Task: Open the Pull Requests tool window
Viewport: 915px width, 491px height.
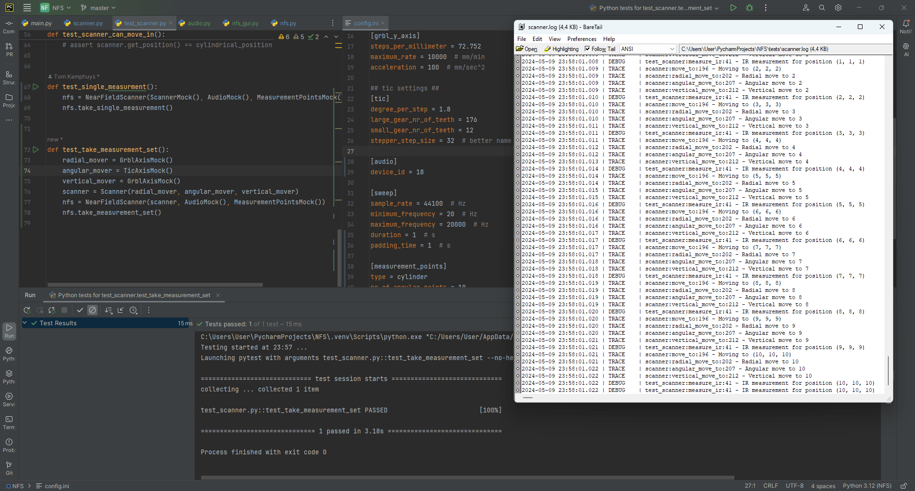Action: [x=9, y=50]
